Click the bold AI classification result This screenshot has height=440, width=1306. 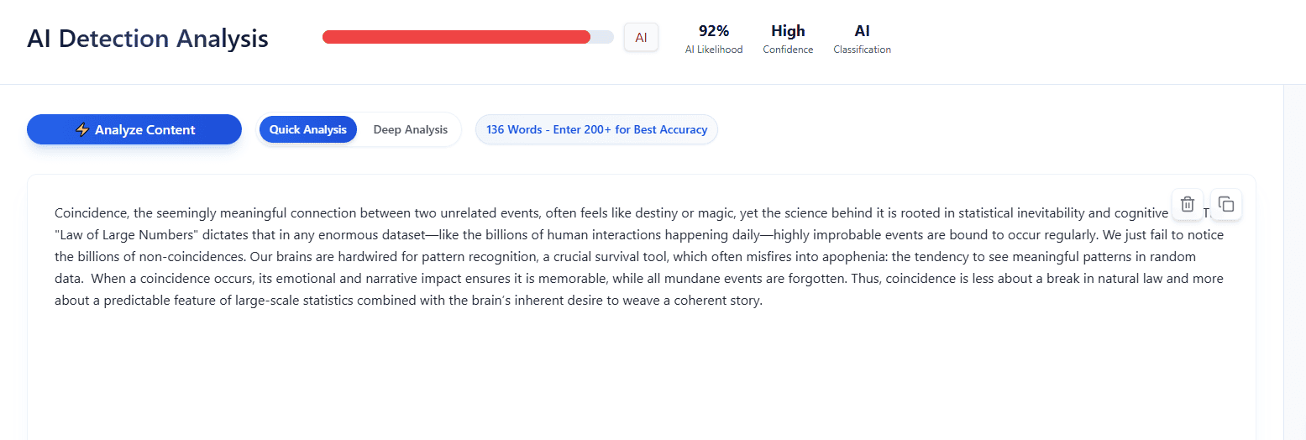tap(862, 31)
